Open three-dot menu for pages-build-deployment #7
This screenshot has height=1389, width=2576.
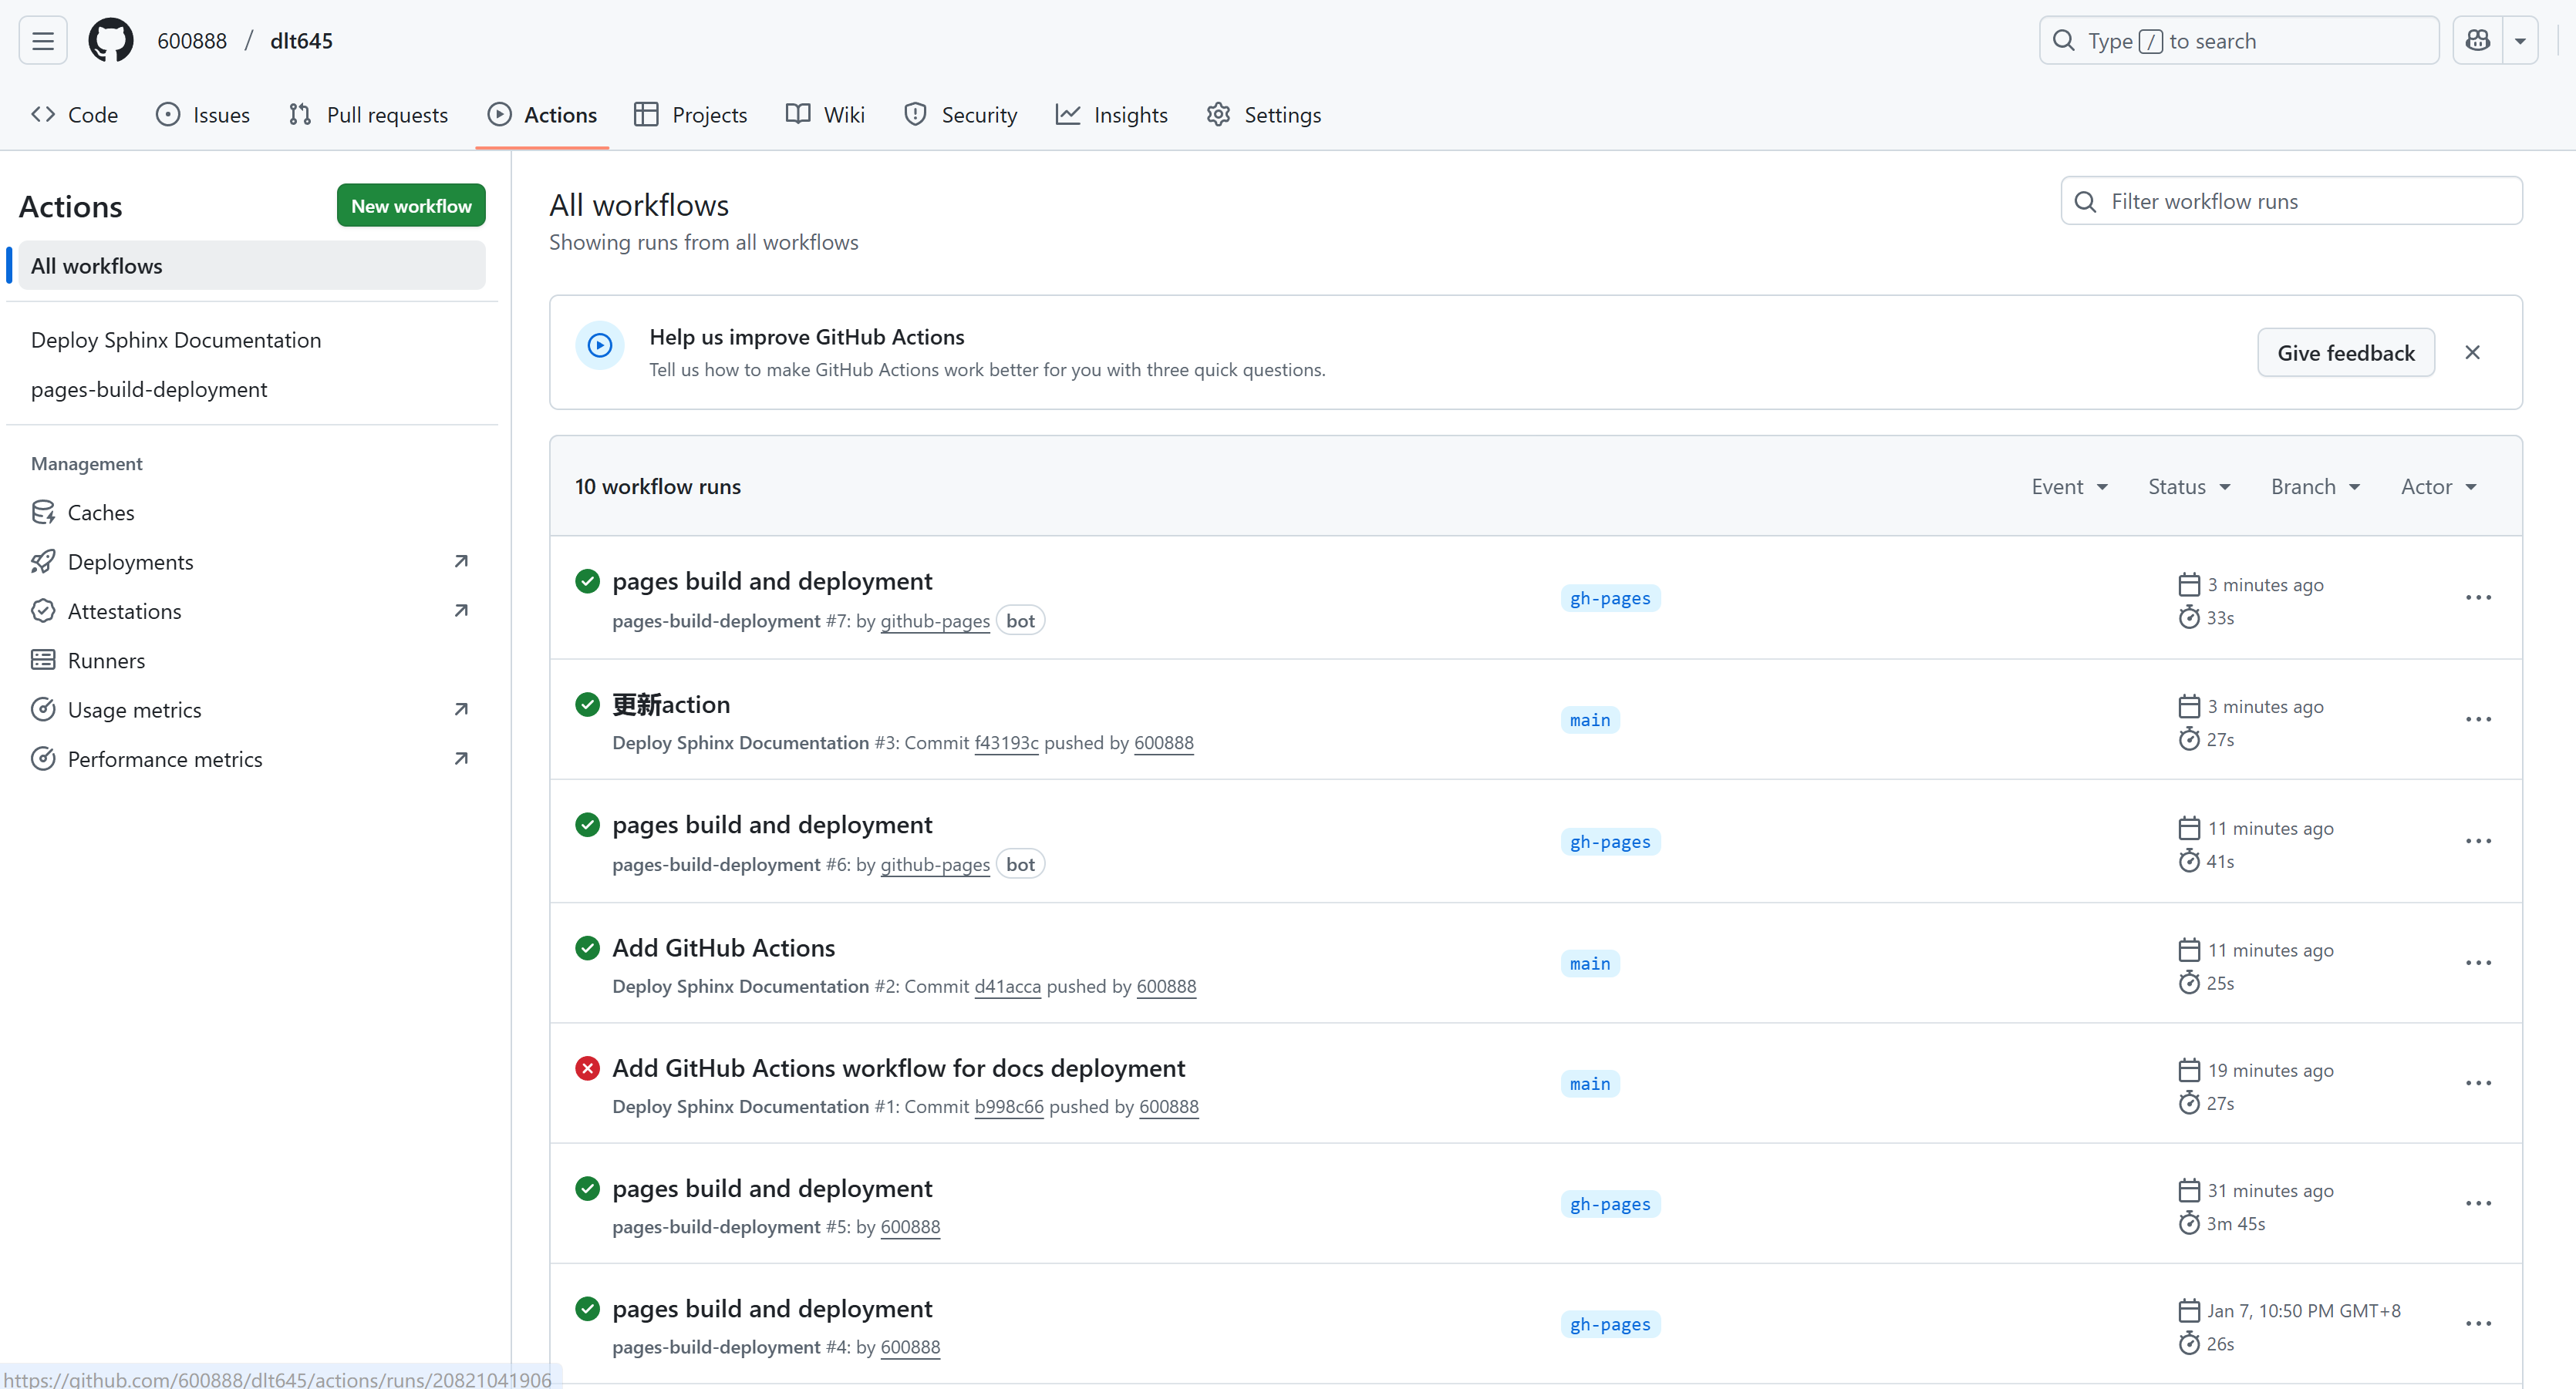tap(2477, 597)
